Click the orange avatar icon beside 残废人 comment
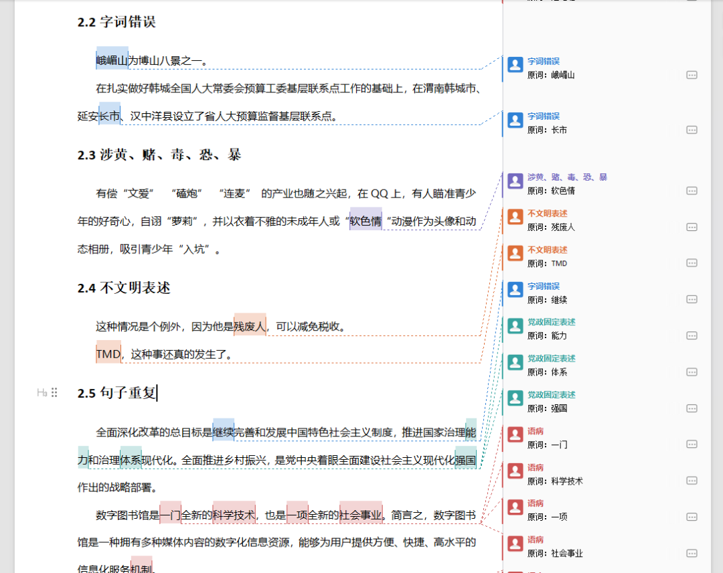The image size is (723, 573). (x=515, y=217)
